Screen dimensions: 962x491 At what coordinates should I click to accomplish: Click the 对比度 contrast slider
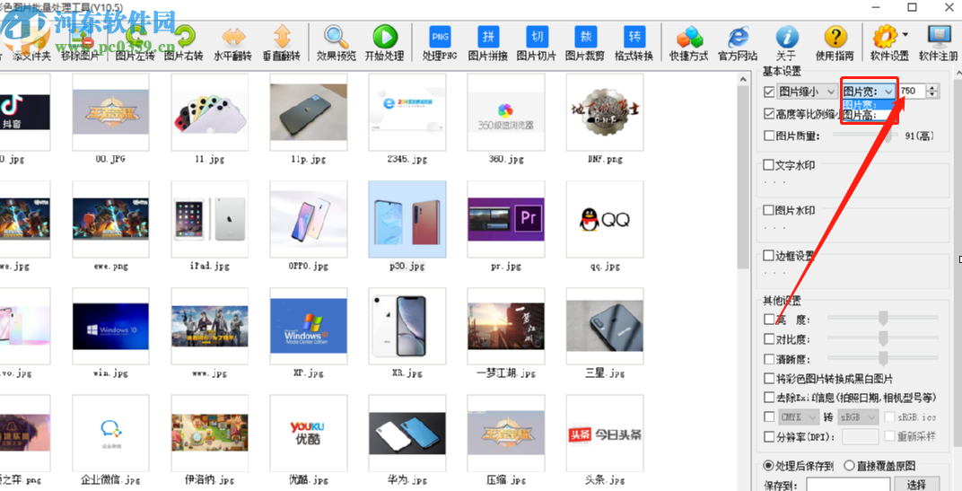point(883,338)
